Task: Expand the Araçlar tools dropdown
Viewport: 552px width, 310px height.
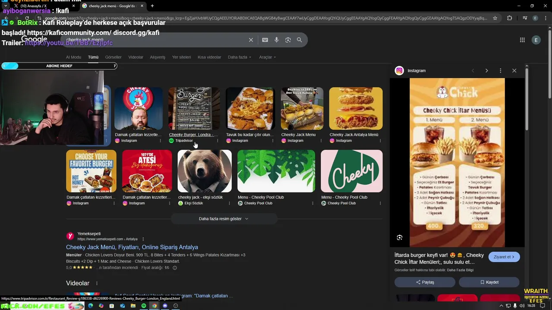Action: tap(267, 57)
